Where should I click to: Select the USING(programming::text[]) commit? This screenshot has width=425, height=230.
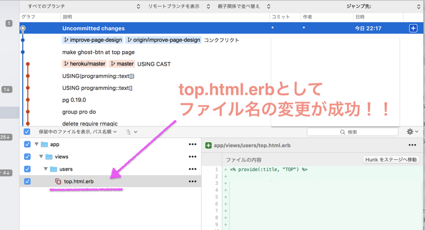(98, 76)
